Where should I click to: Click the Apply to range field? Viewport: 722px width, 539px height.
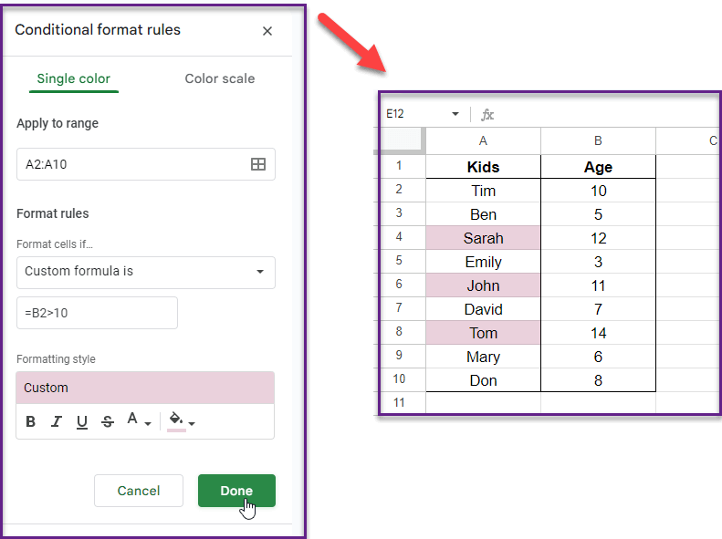[x=132, y=164]
